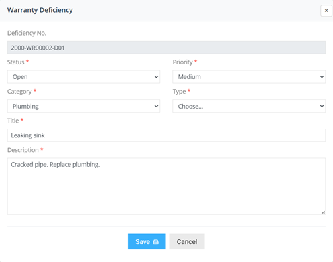Click the Category label
Screen dimensions: 333x262
point(19,92)
